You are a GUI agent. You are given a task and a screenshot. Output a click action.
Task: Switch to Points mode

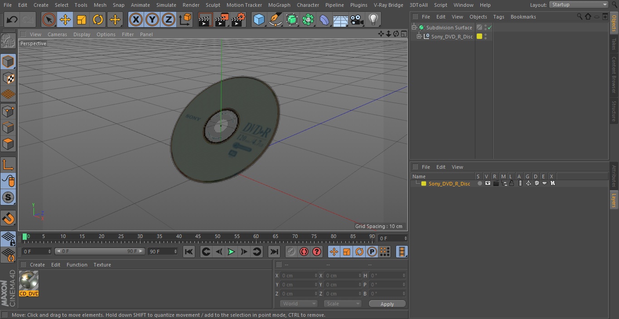(8, 111)
